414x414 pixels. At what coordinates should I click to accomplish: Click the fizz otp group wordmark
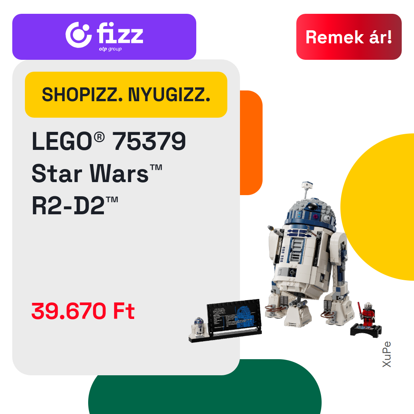tap(120, 36)
